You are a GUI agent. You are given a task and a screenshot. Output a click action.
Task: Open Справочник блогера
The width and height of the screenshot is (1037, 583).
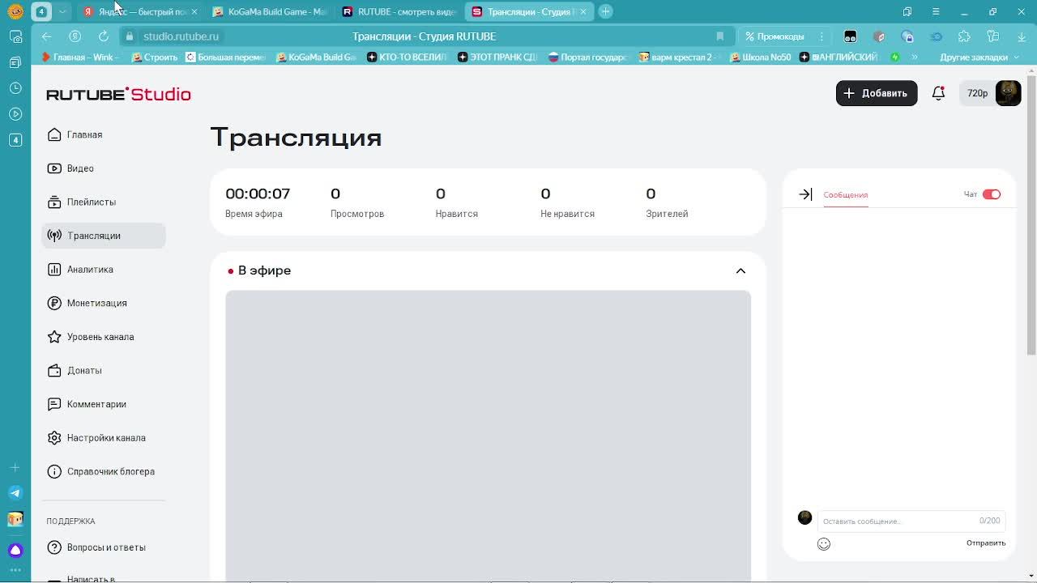coord(104,471)
